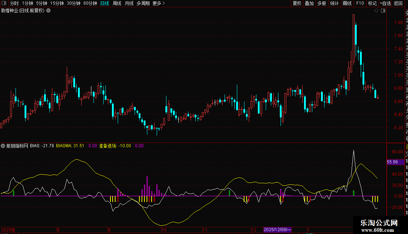The height and width of the screenshot is (234, 408).
Task: Click the diamond icon above the chart
Action: coord(376,11)
